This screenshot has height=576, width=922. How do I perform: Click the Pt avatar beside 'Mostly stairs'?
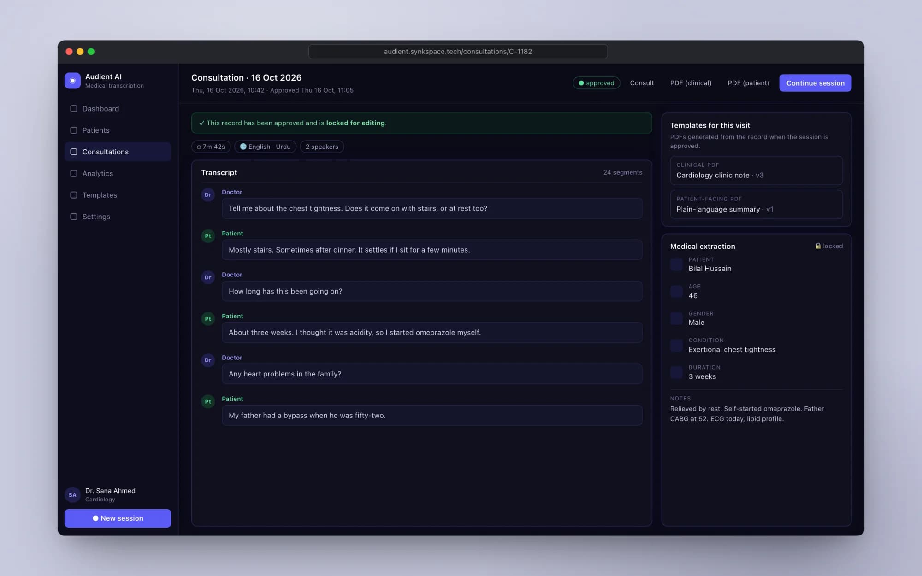[208, 236]
